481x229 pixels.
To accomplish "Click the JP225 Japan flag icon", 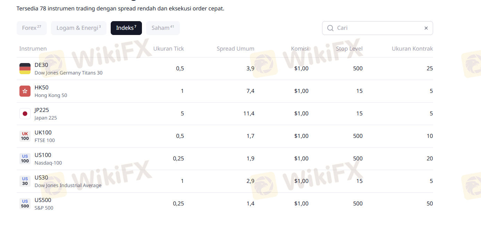I will 25,114.
